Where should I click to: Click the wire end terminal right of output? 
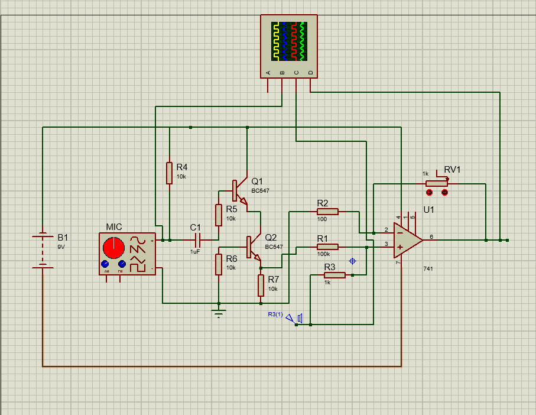[x=507, y=241]
